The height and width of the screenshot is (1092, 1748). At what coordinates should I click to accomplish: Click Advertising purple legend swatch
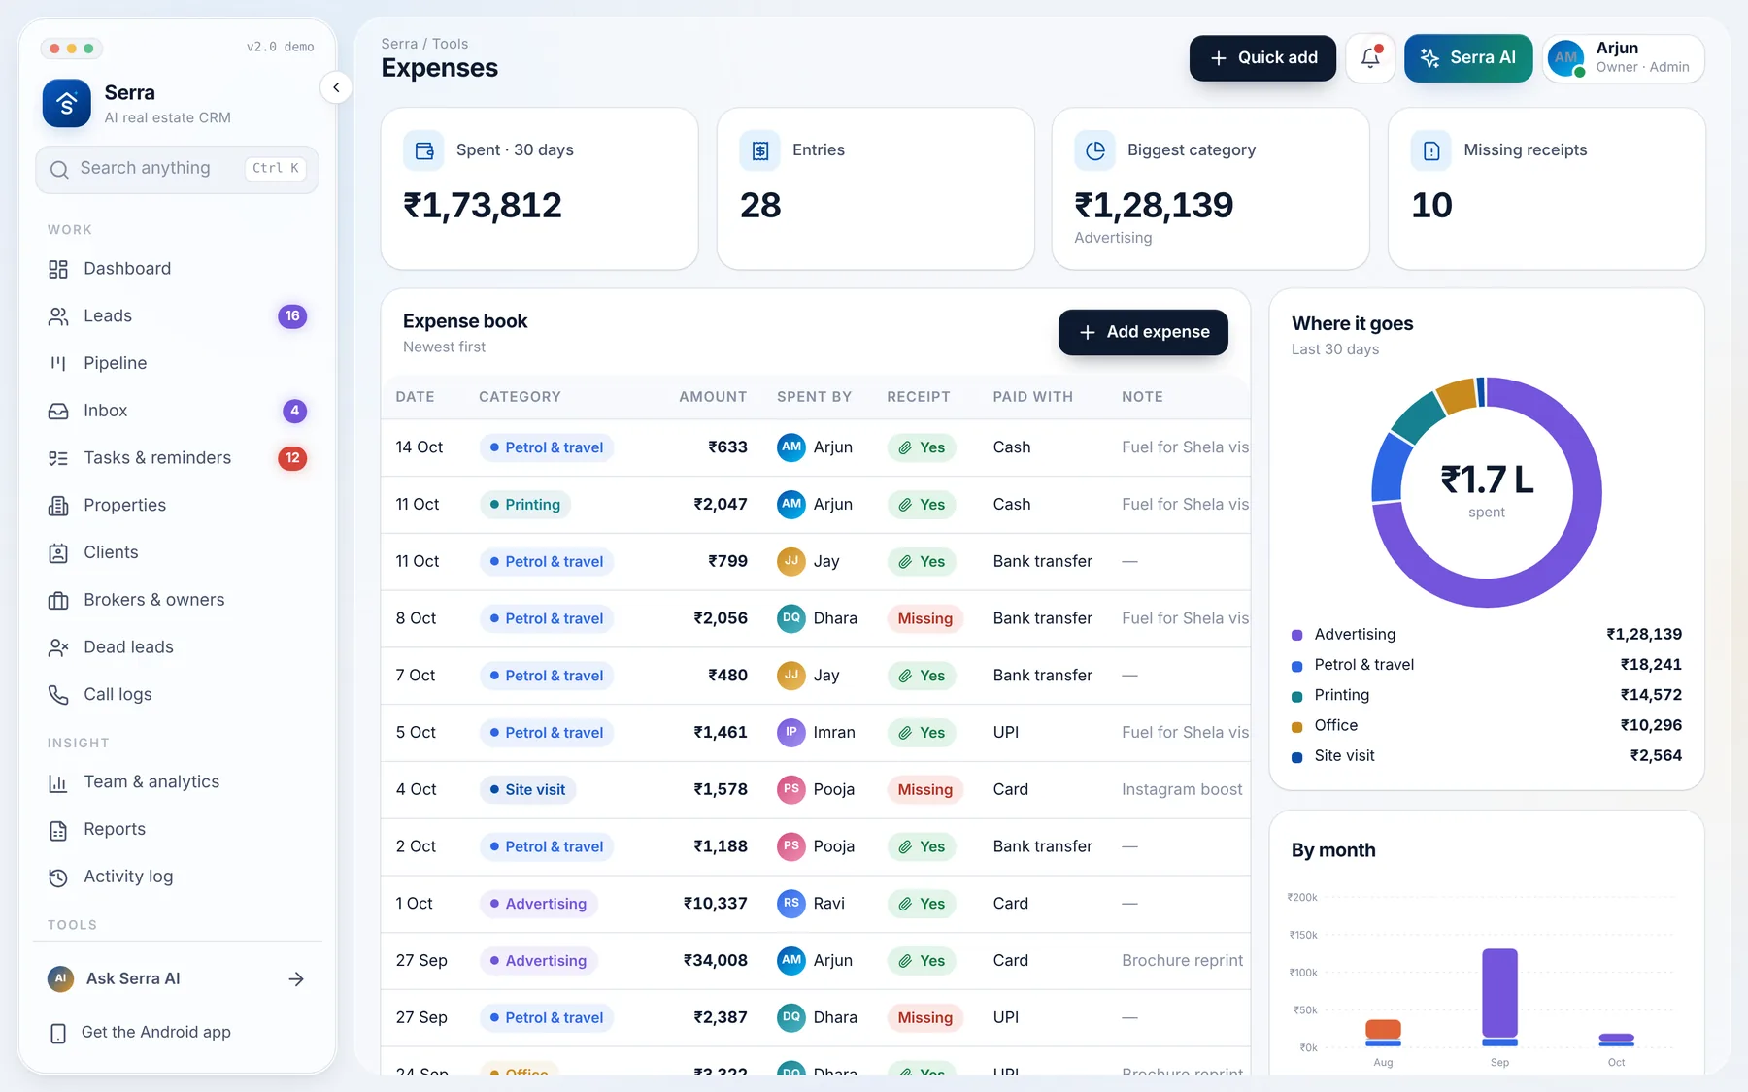(1296, 635)
